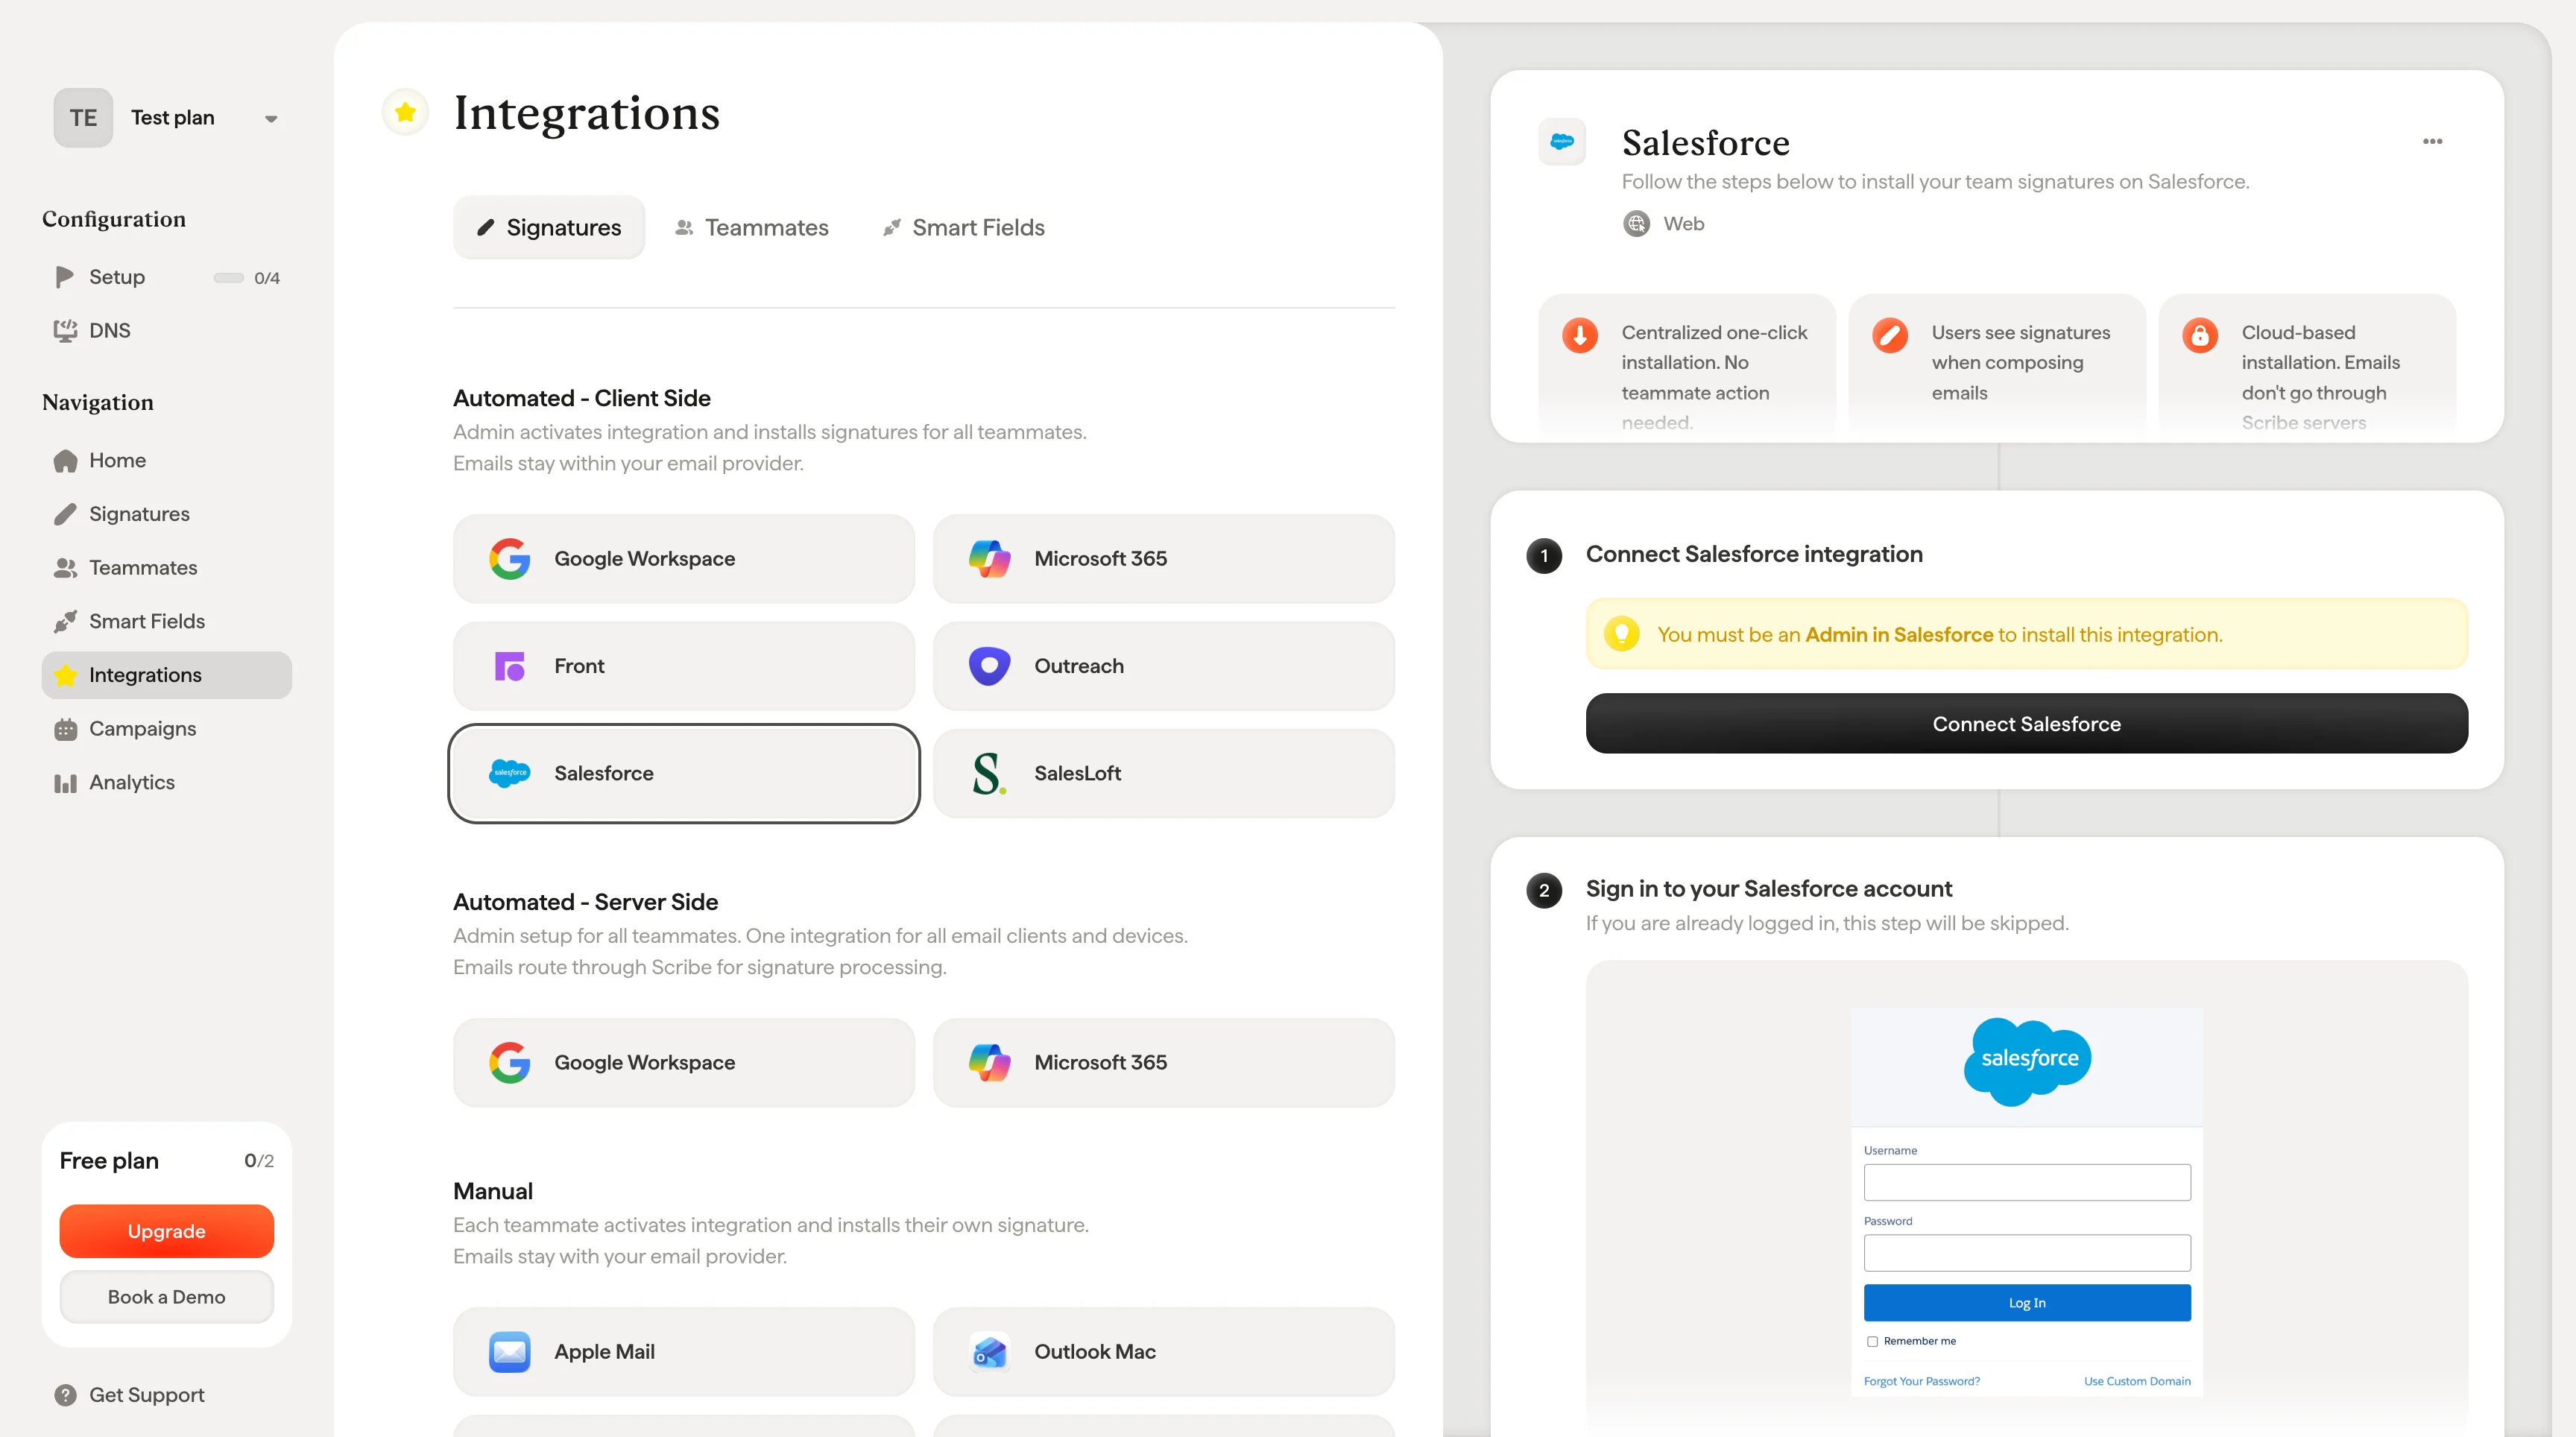Open the DNS configuration page
Image resolution: width=2576 pixels, height=1437 pixels.
tap(166, 330)
